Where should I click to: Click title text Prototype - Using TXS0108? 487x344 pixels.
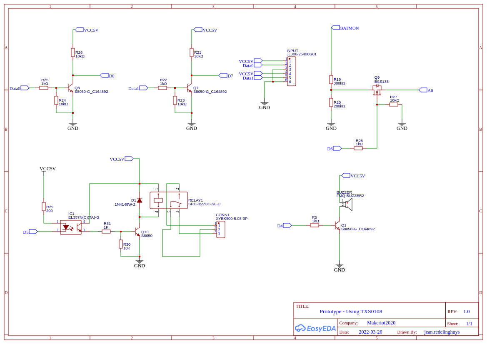(351, 311)
